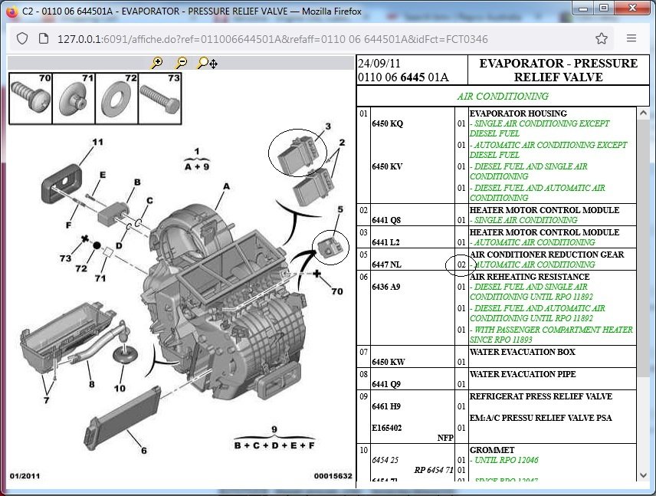656x496 pixels.
Task: Click row index 09 in parts table
Action: click(363, 396)
